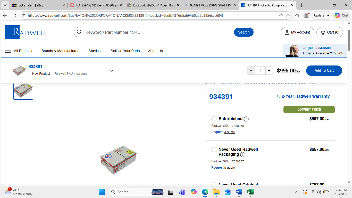Add this page to favorites with the star icon

(288, 15)
